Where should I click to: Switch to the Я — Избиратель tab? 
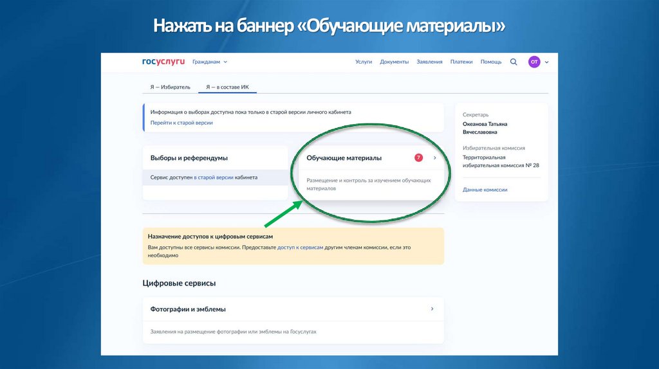[x=170, y=87]
